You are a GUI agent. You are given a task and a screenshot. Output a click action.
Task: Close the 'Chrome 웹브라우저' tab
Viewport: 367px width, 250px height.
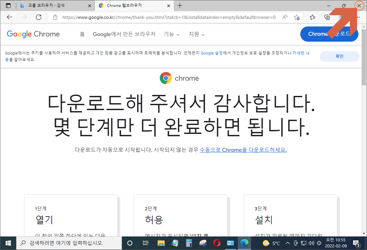[169, 6]
